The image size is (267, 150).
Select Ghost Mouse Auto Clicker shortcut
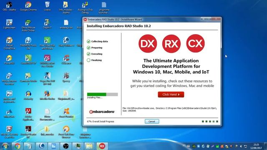[x=28, y=25]
